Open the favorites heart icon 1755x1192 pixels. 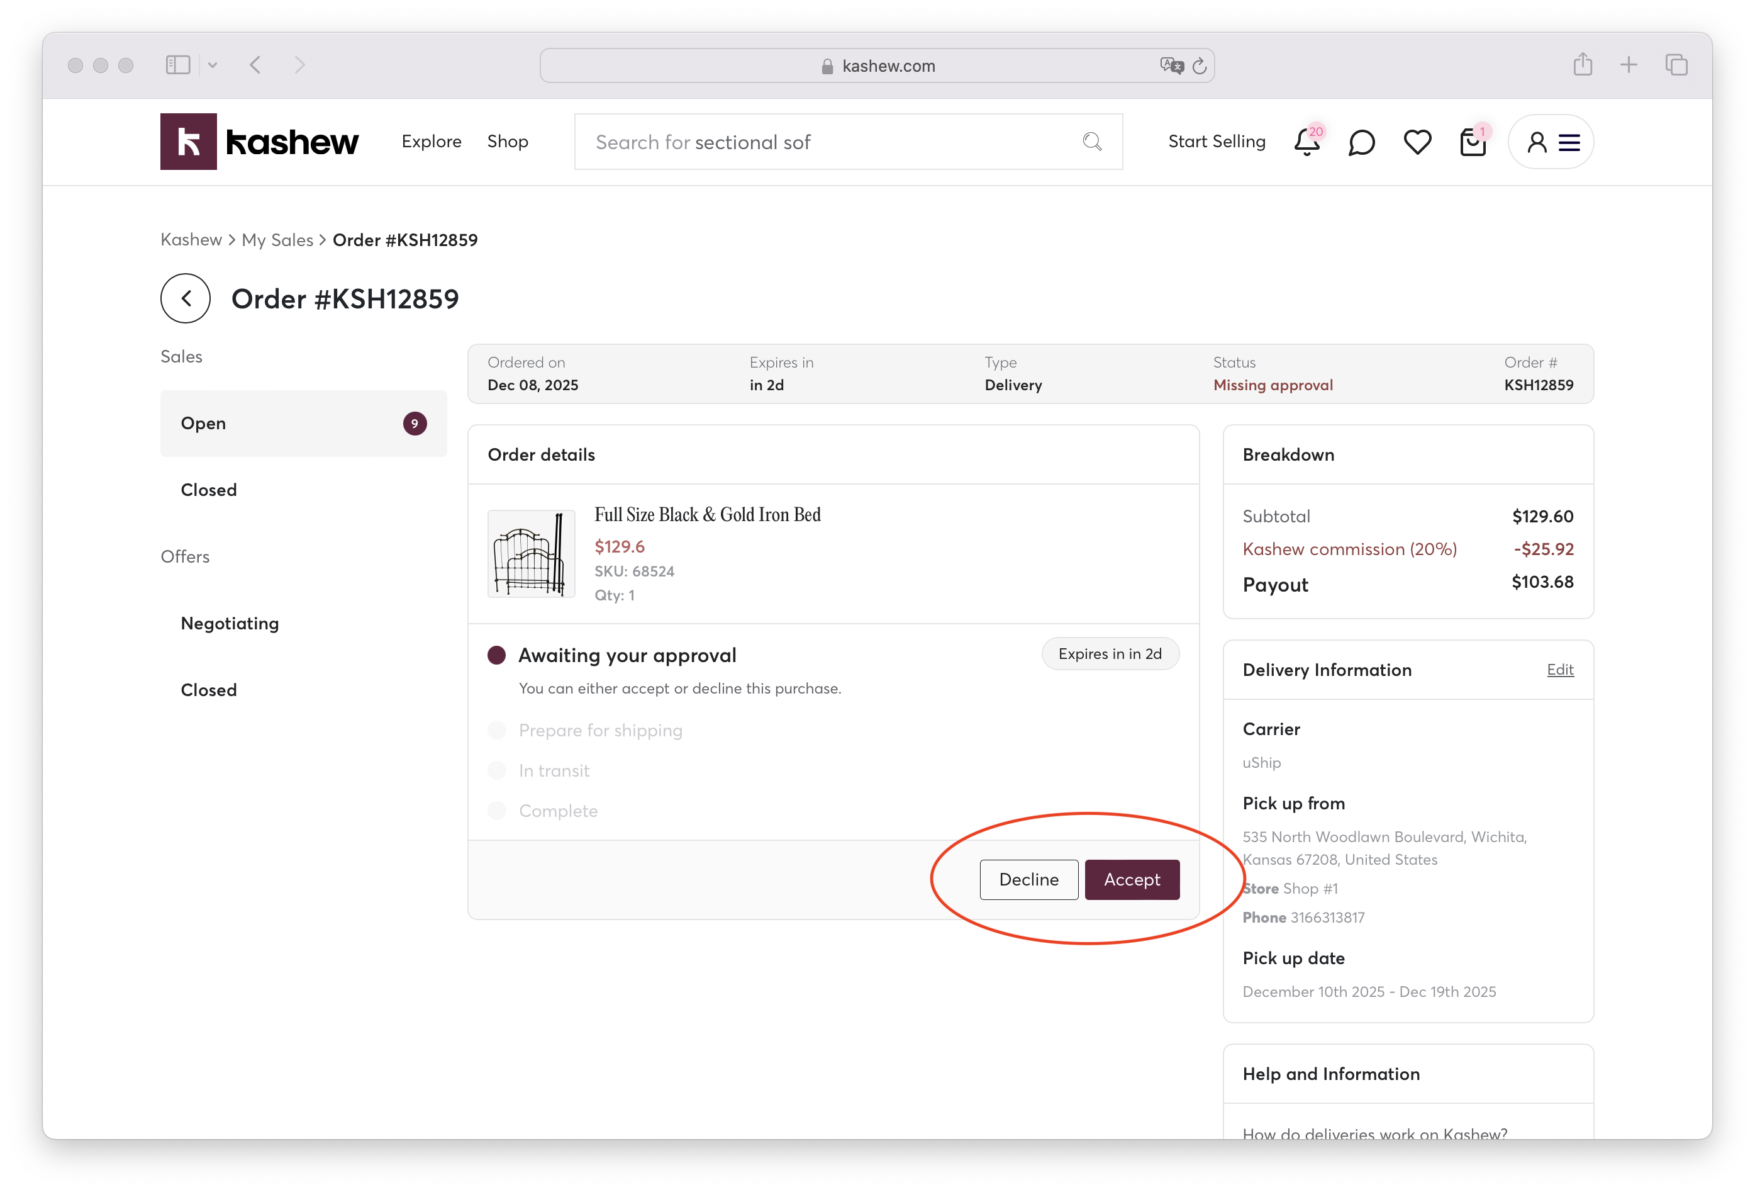coord(1417,142)
